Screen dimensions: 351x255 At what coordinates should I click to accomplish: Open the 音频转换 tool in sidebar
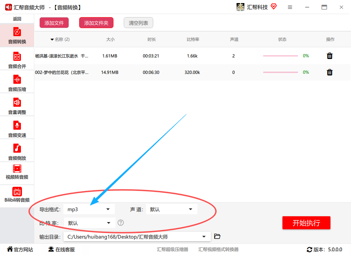17,35
